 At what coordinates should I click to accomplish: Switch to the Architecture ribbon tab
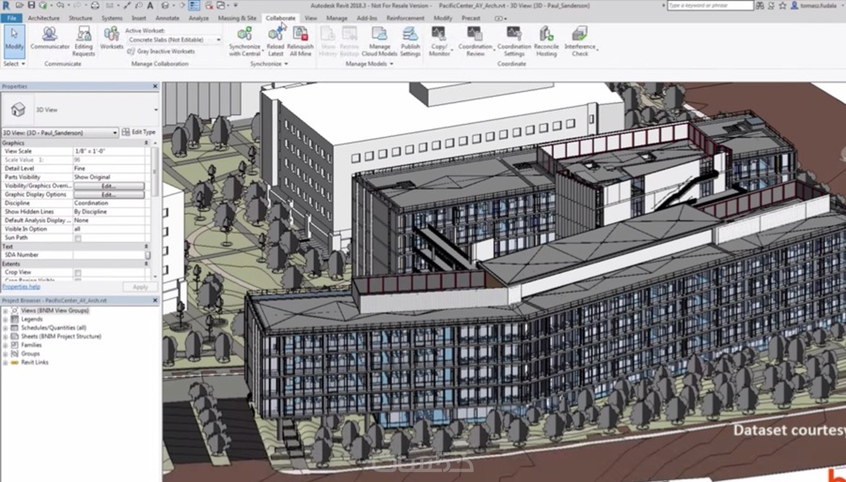pyautogui.click(x=43, y=18)
